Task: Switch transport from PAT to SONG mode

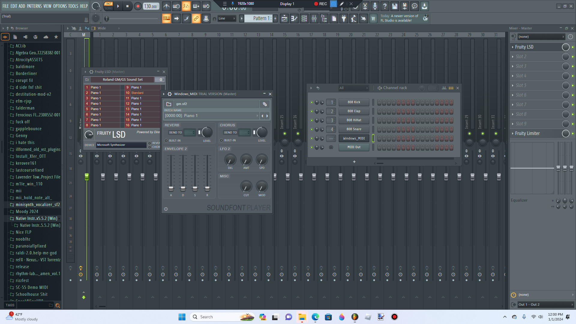Action: (x=108, y=8)
